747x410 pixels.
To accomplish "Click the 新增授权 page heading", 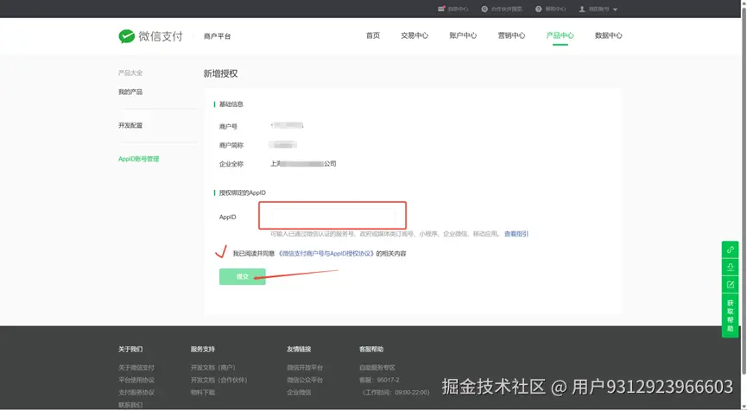I will (x=220, y=73).
